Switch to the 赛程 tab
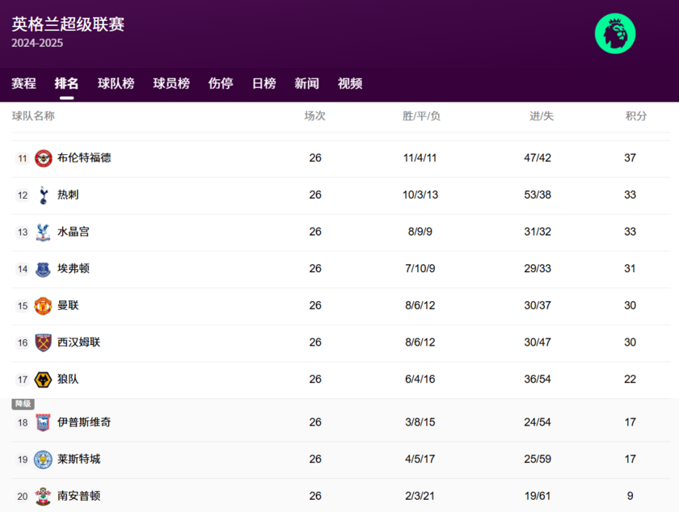Image resolution: width=679 pixels, height=512 pixels. (23, 83)
